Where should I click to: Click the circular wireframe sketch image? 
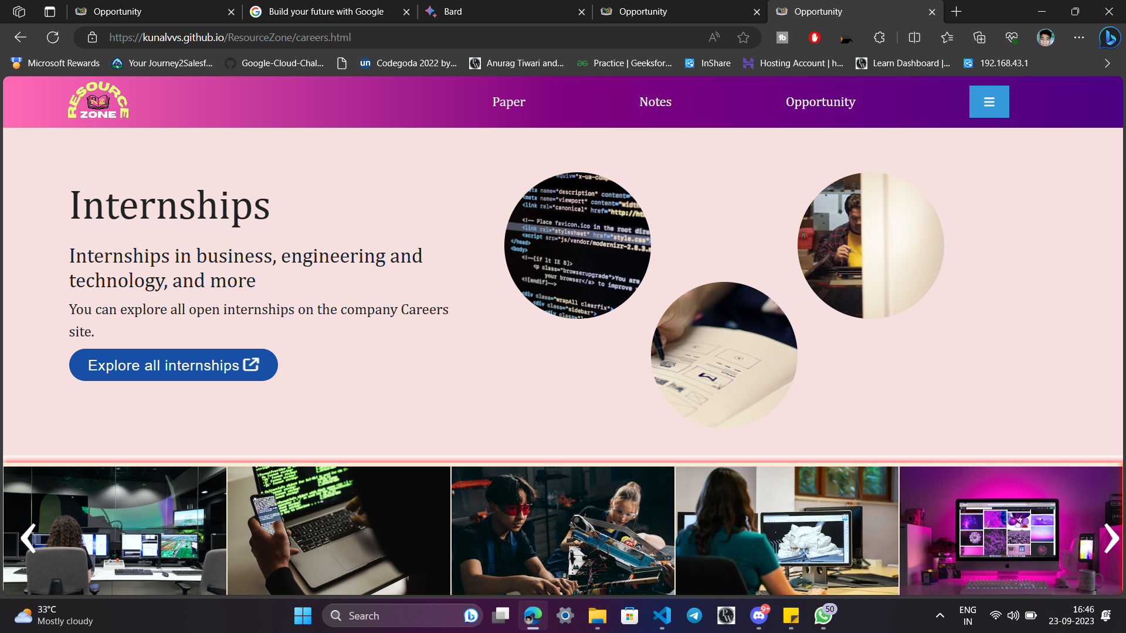coord(724,355)
